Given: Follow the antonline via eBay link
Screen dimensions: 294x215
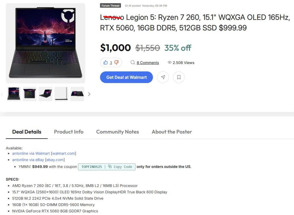Looking at the screenshot, I should coord(28,160).
